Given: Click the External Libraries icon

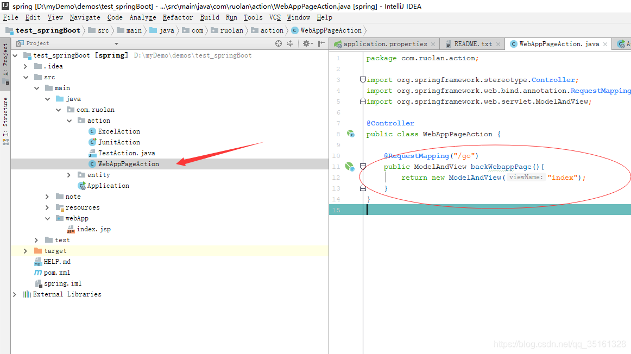Looking at the screenshot, I should [27, 294].
